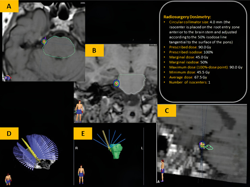Click the yellow panel A label

9,6
